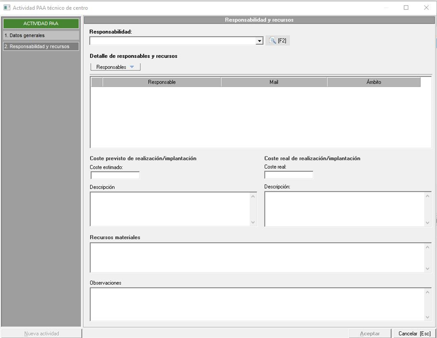This screenshot has width=437, height=338.
Task: Open the Responsabilidad combo box arrow
Action: click(x=259, y=41)
